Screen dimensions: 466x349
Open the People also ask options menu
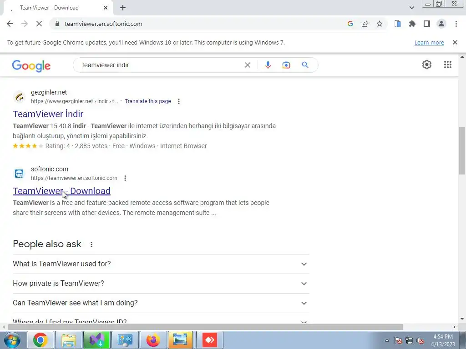[91, 244]
